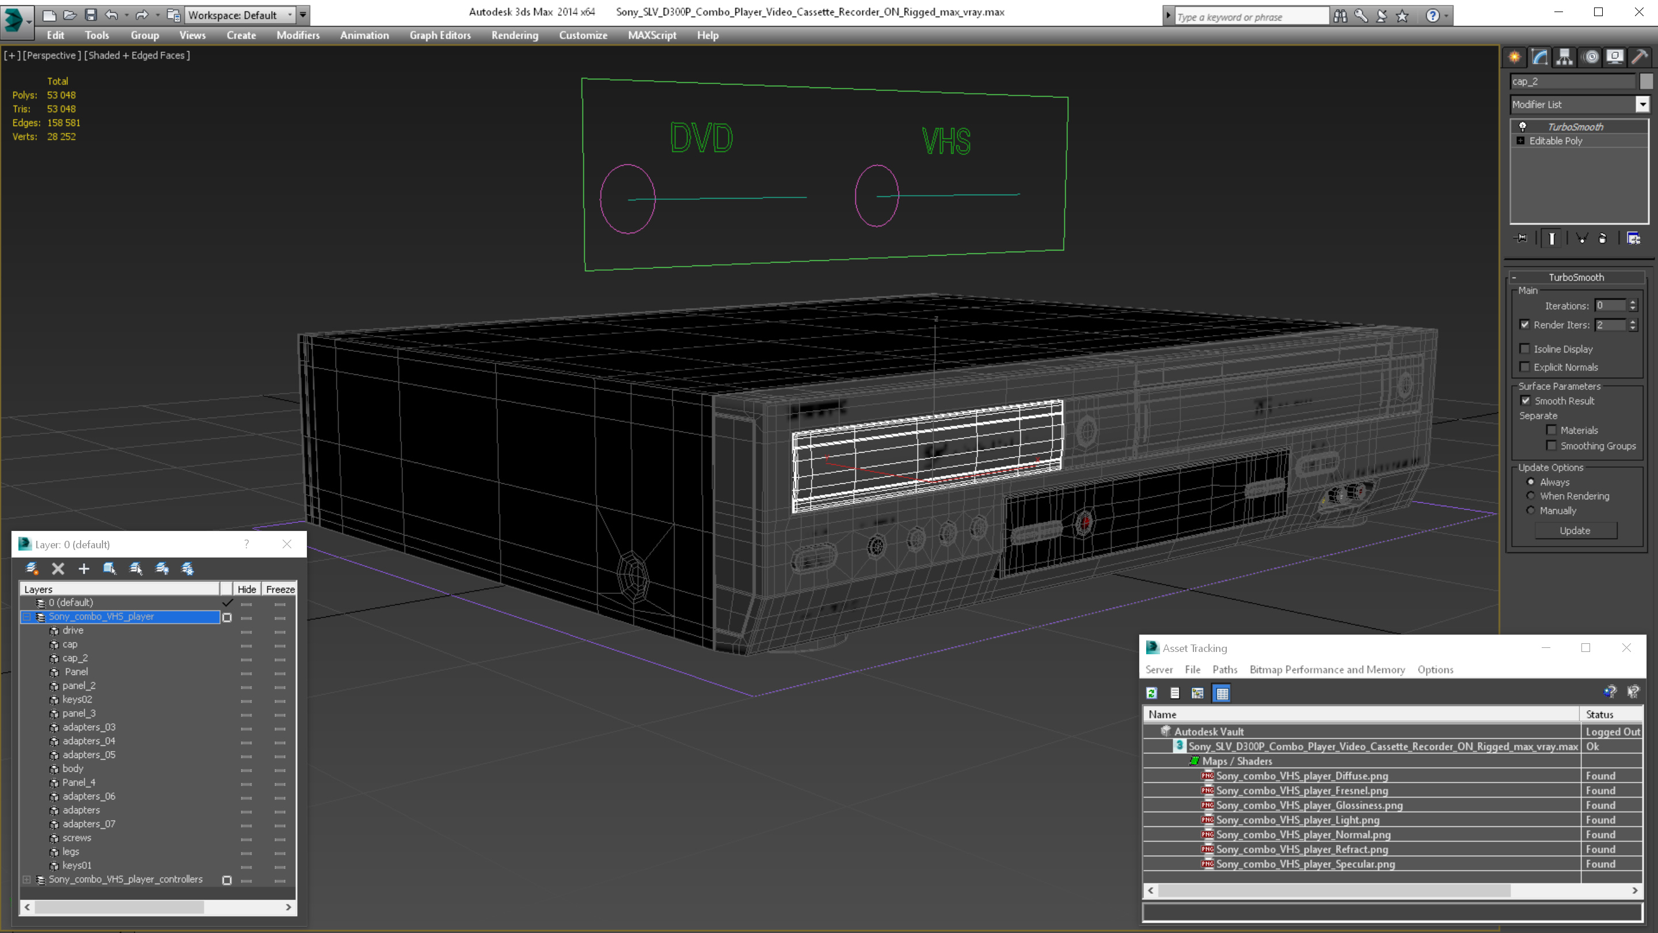Expand Editable Poly sub-objects in stack
Image resolution: width=1658 pixels, height=933 pixels.
(x=1521, y=141)
